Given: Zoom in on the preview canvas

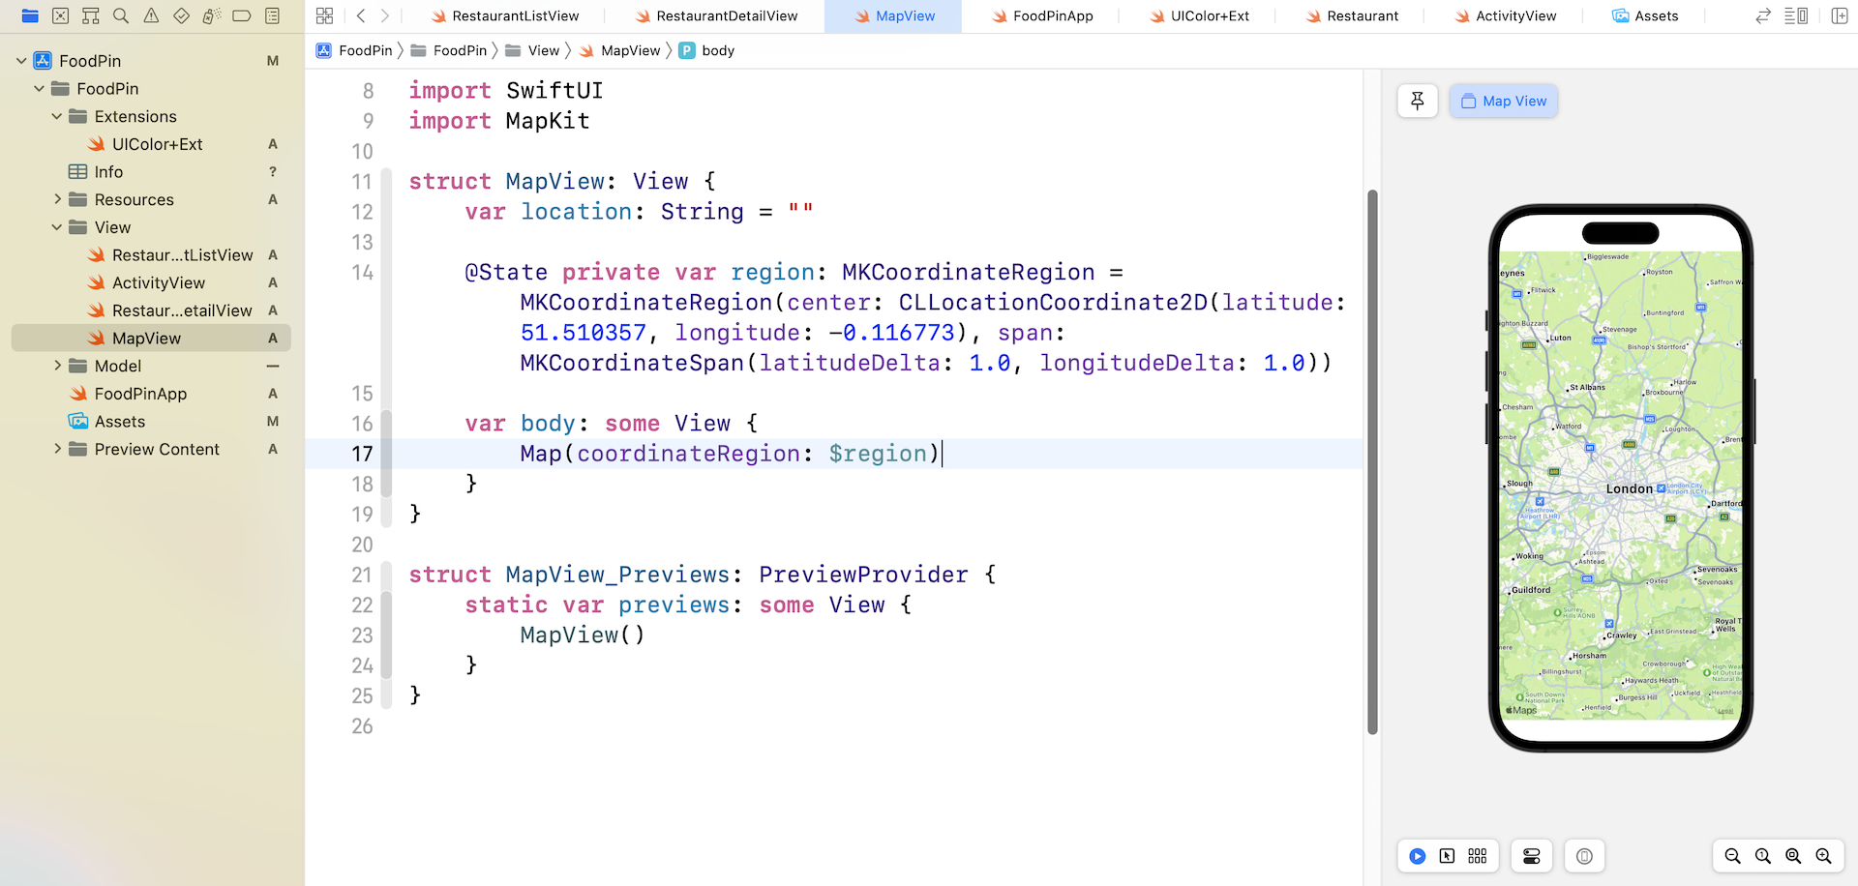Looking at the screenshot, I should click(x=1823, y=856).
